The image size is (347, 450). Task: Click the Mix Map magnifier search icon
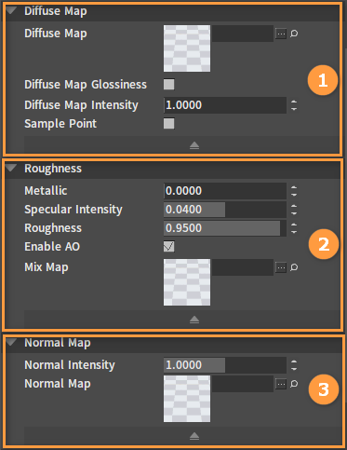coord(294,267)
